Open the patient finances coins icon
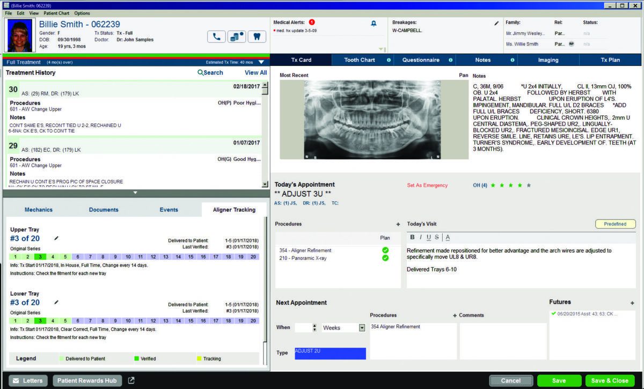The image size is (644, 389). click(x=236, y=37)
